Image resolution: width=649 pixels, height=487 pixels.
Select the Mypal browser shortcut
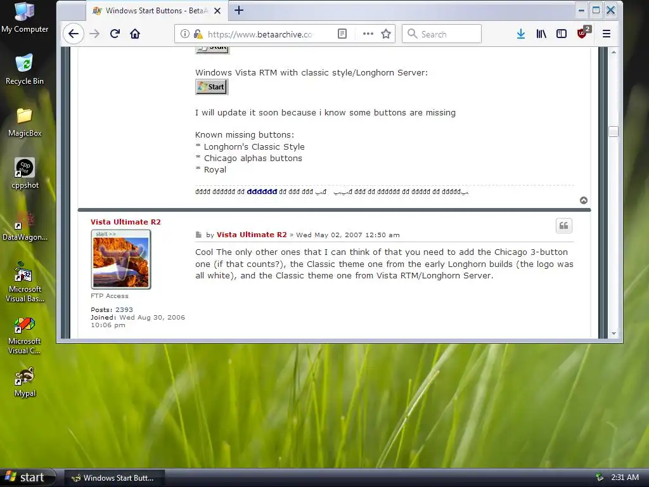click(25, 382)
